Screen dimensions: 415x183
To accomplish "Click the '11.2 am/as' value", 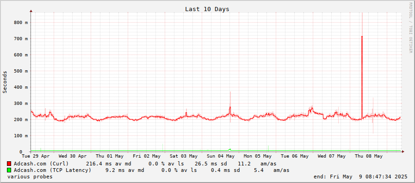I will [257, 164].
